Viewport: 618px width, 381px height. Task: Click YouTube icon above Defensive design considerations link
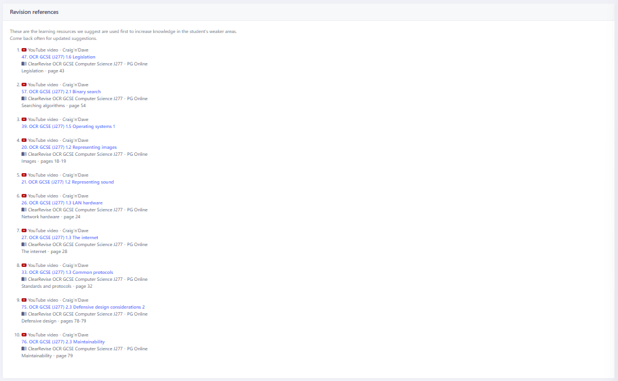tap(24, 300)
